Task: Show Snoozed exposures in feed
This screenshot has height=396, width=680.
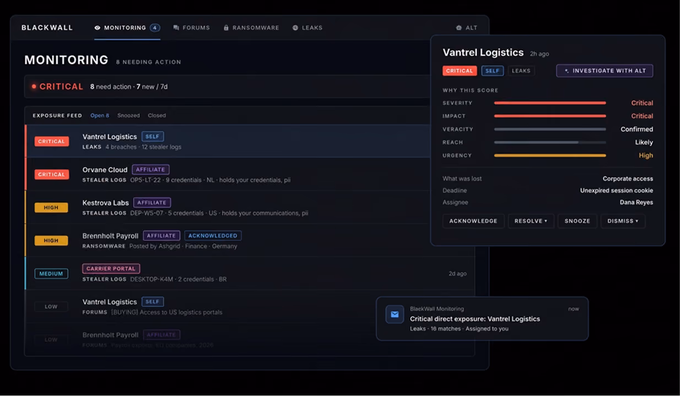Action: pyautogui.click(x=128, y=116)
